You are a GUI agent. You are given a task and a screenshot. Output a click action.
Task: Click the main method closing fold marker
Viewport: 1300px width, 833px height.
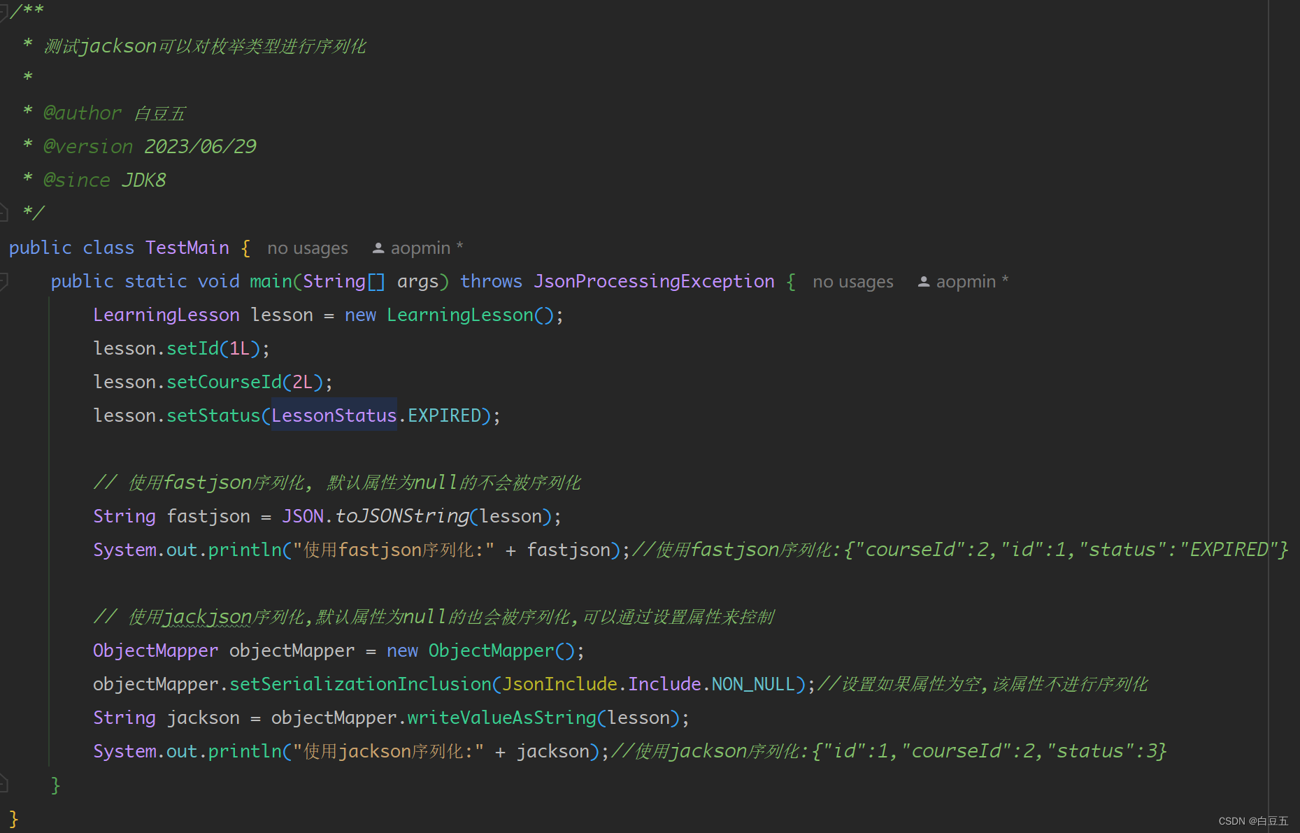pos(3,783)
